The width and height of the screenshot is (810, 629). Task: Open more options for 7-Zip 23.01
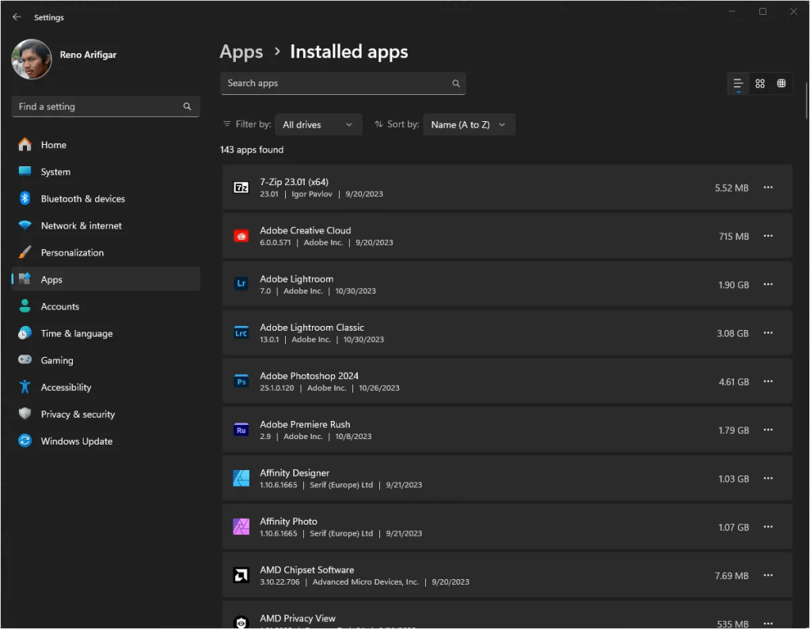pos(767,187)
